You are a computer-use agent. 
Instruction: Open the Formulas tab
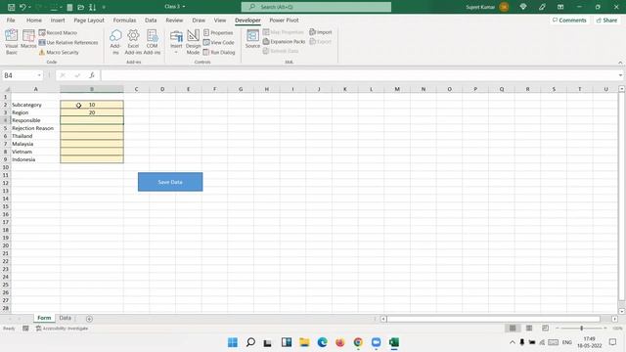(124, 20)
